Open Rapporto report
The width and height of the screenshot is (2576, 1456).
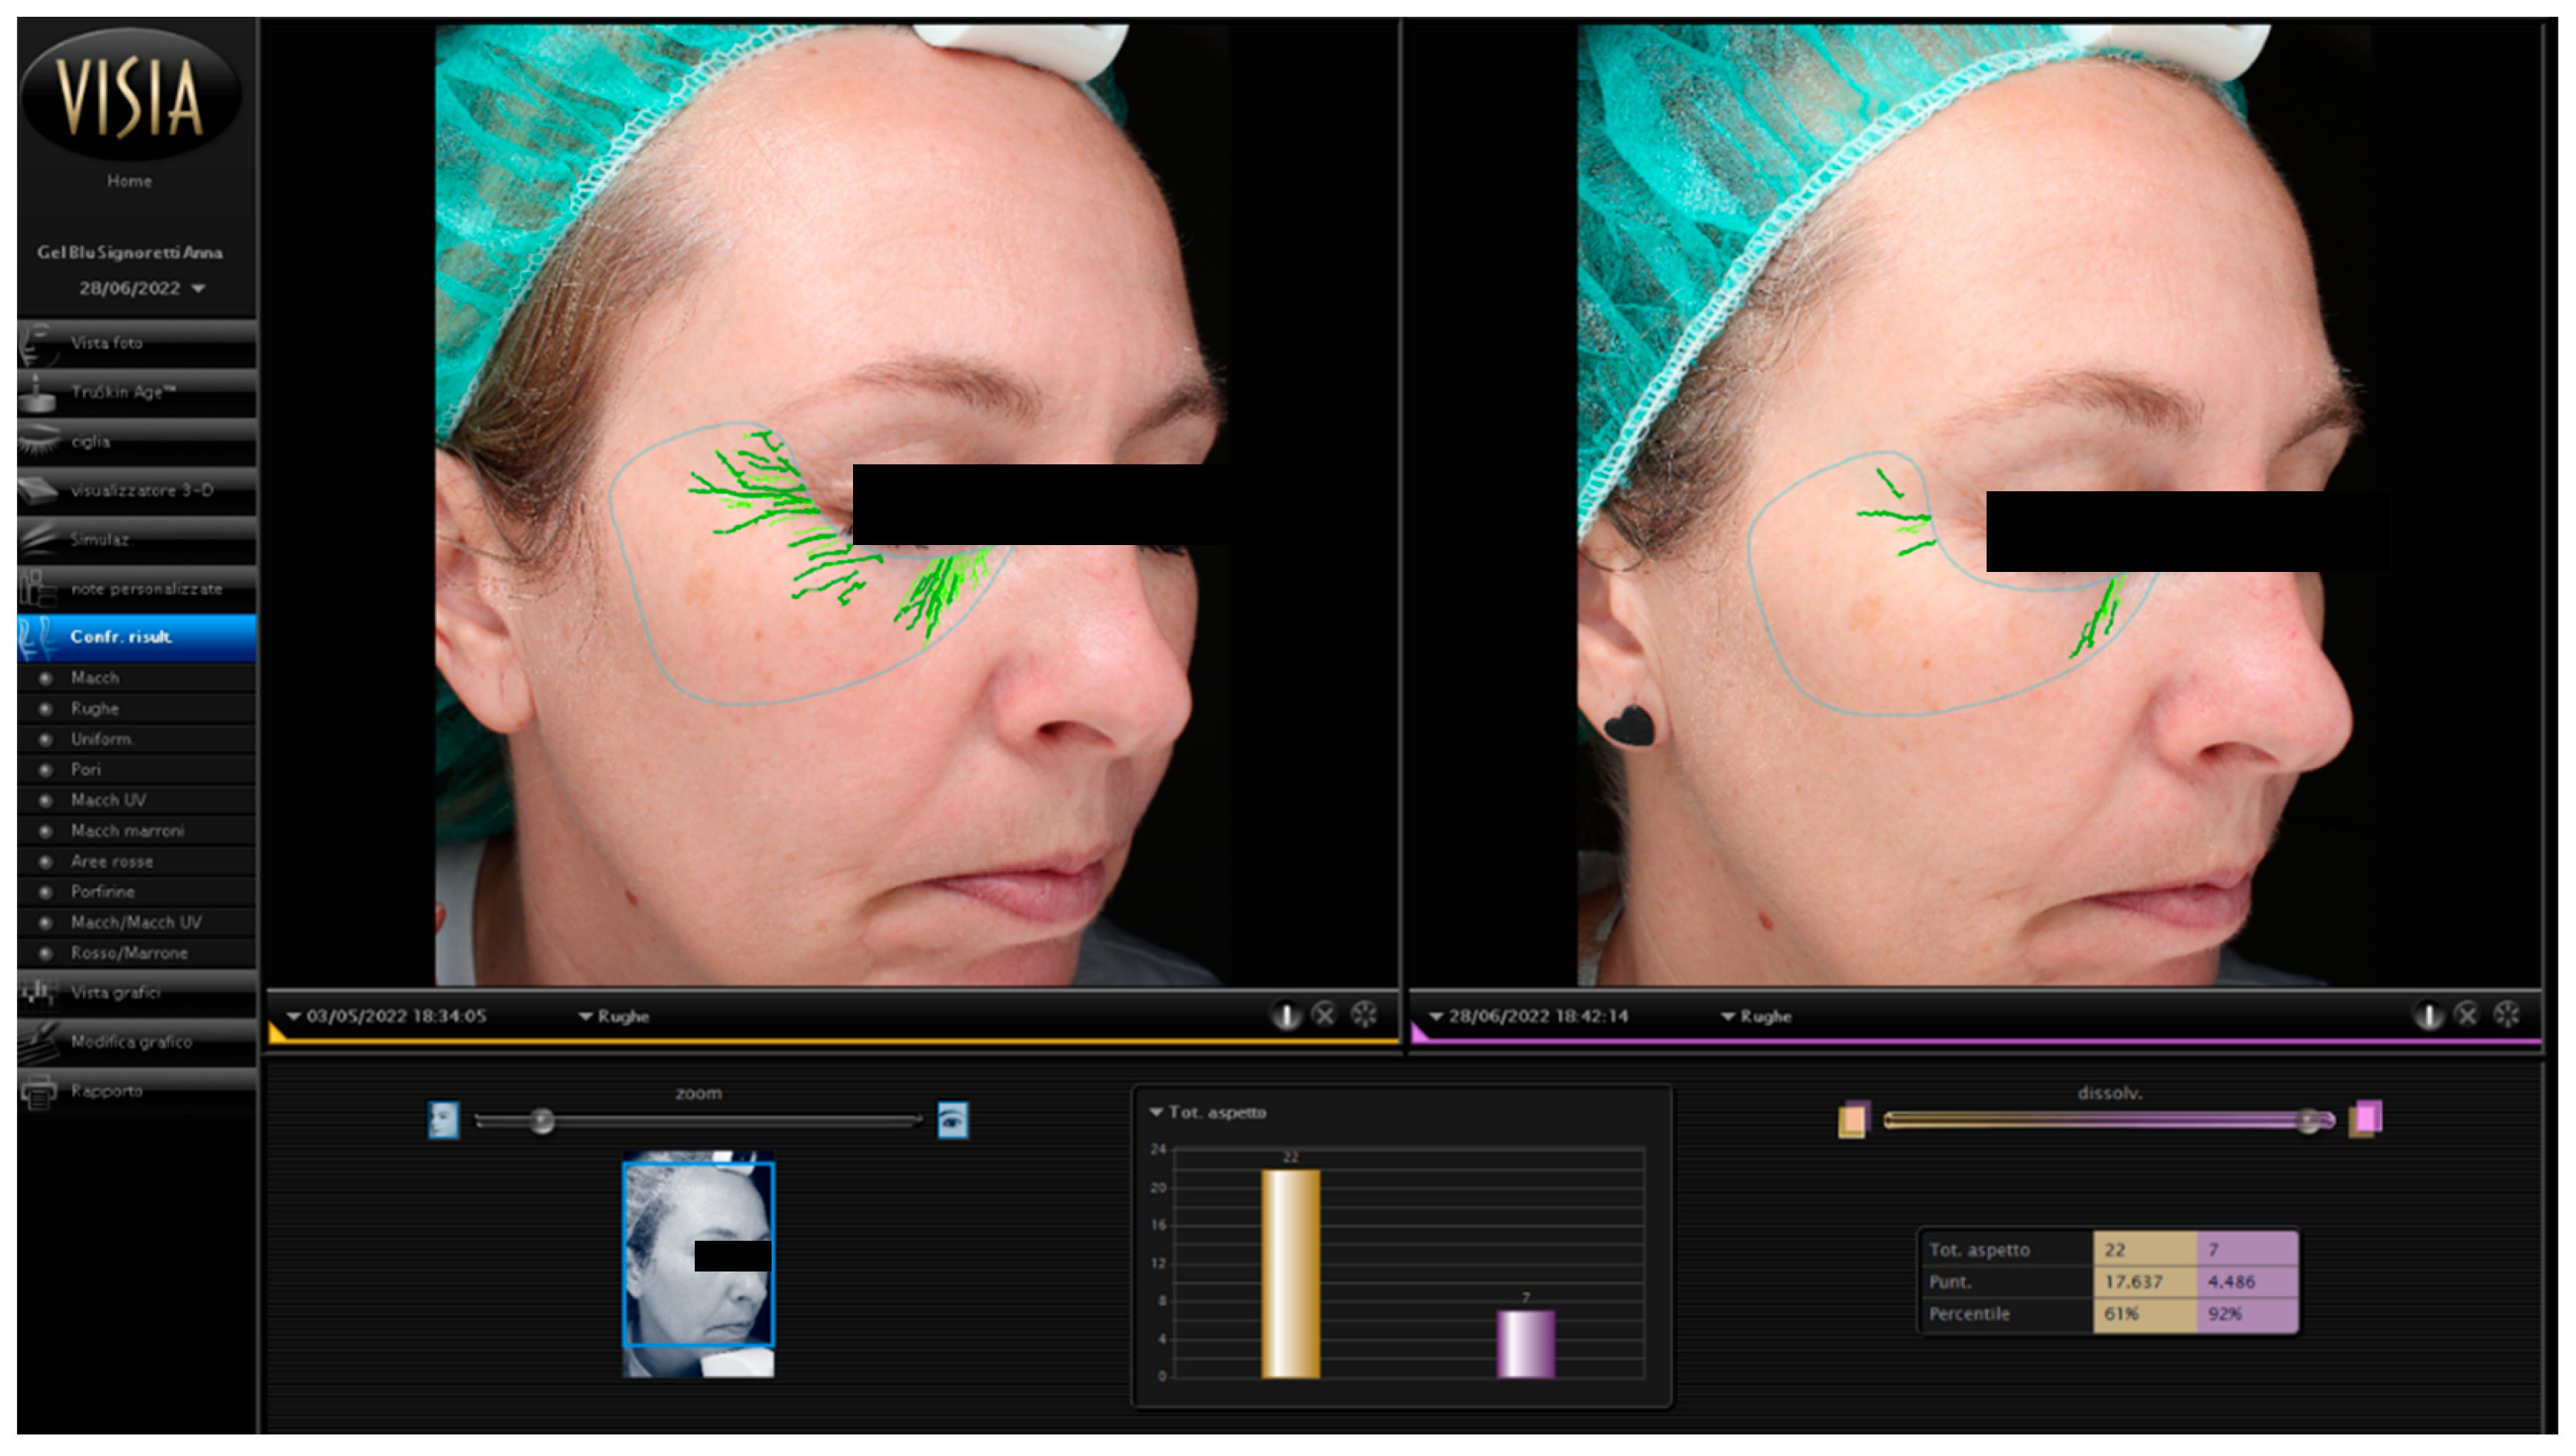137,1091
